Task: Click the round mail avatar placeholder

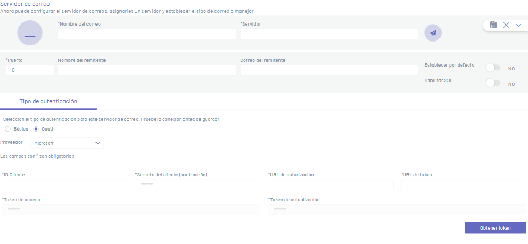Action: click(30, 33)
